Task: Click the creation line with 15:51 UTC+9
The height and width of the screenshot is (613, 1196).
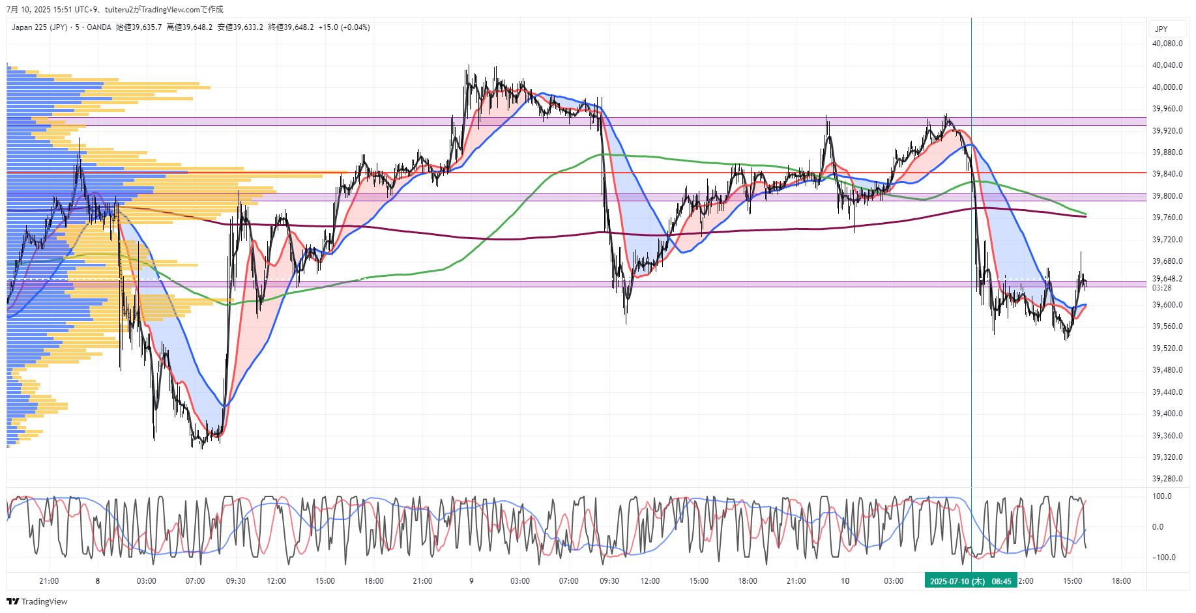Action: [x=115, y=9]
